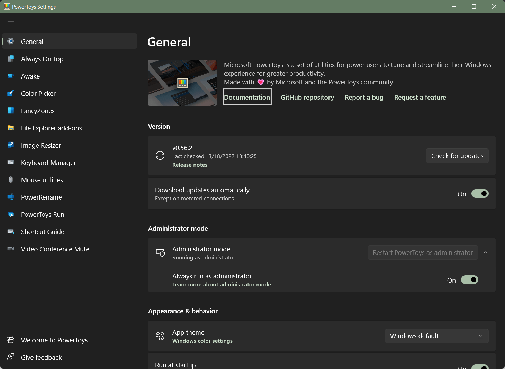Click the Give feedback icon
The image size is (505, 369).
(x=10, y=357)
